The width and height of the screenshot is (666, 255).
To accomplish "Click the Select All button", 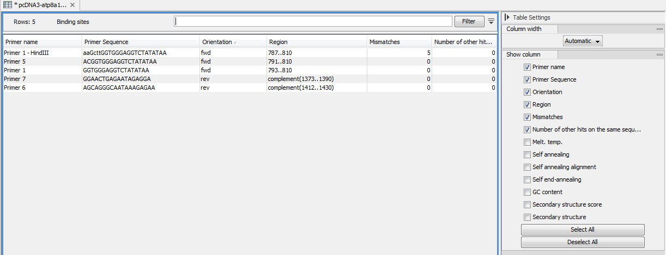I will tap(583, 229).
